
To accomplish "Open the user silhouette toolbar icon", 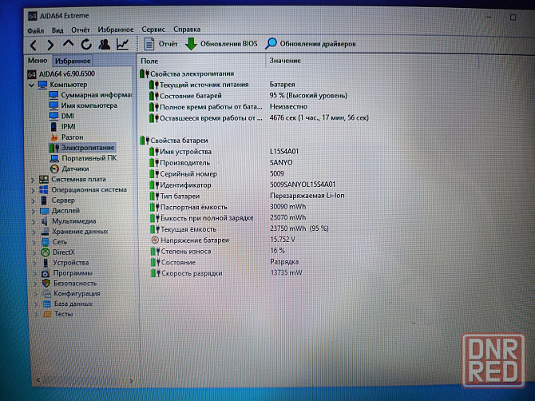I will [104, 44].
